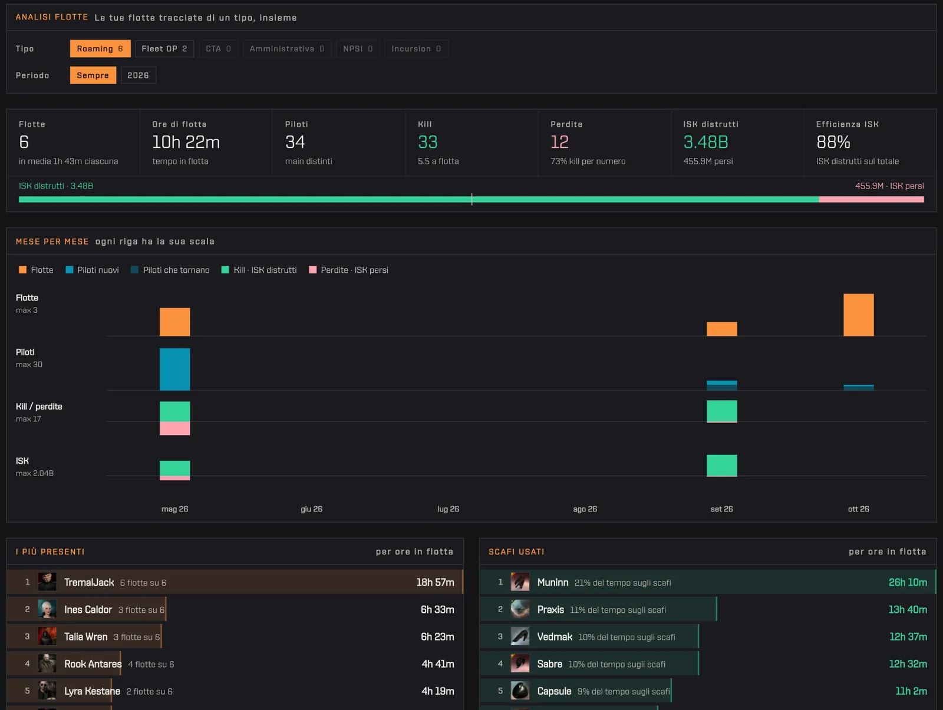Click the Kill stat value 33
This screenshot has height=710, width=943.
428,142
